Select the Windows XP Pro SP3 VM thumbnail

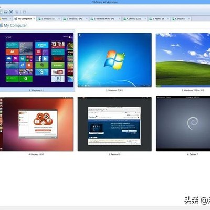(x=183, y=60)
